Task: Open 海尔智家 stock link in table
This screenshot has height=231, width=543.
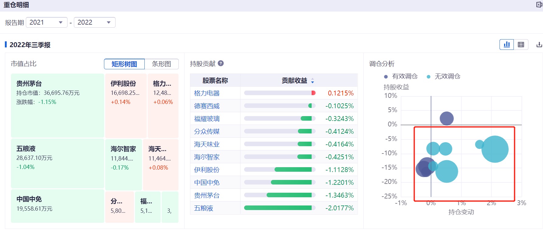Action: tap(207, 157)
